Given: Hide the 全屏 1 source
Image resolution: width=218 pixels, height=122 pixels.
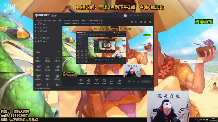Looking at the screenshot, I should [x=36, y=41].
